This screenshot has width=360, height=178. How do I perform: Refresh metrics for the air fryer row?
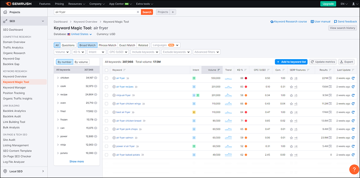353,78
